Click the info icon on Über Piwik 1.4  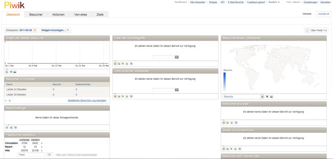click(x=307, y=30)
